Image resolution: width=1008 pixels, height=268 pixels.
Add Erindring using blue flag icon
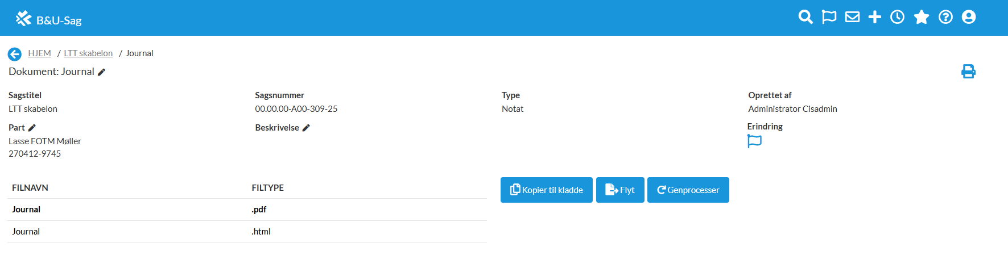pos(754,141)
